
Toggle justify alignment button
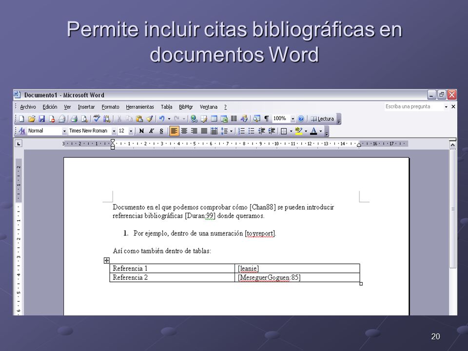[204, 131]
